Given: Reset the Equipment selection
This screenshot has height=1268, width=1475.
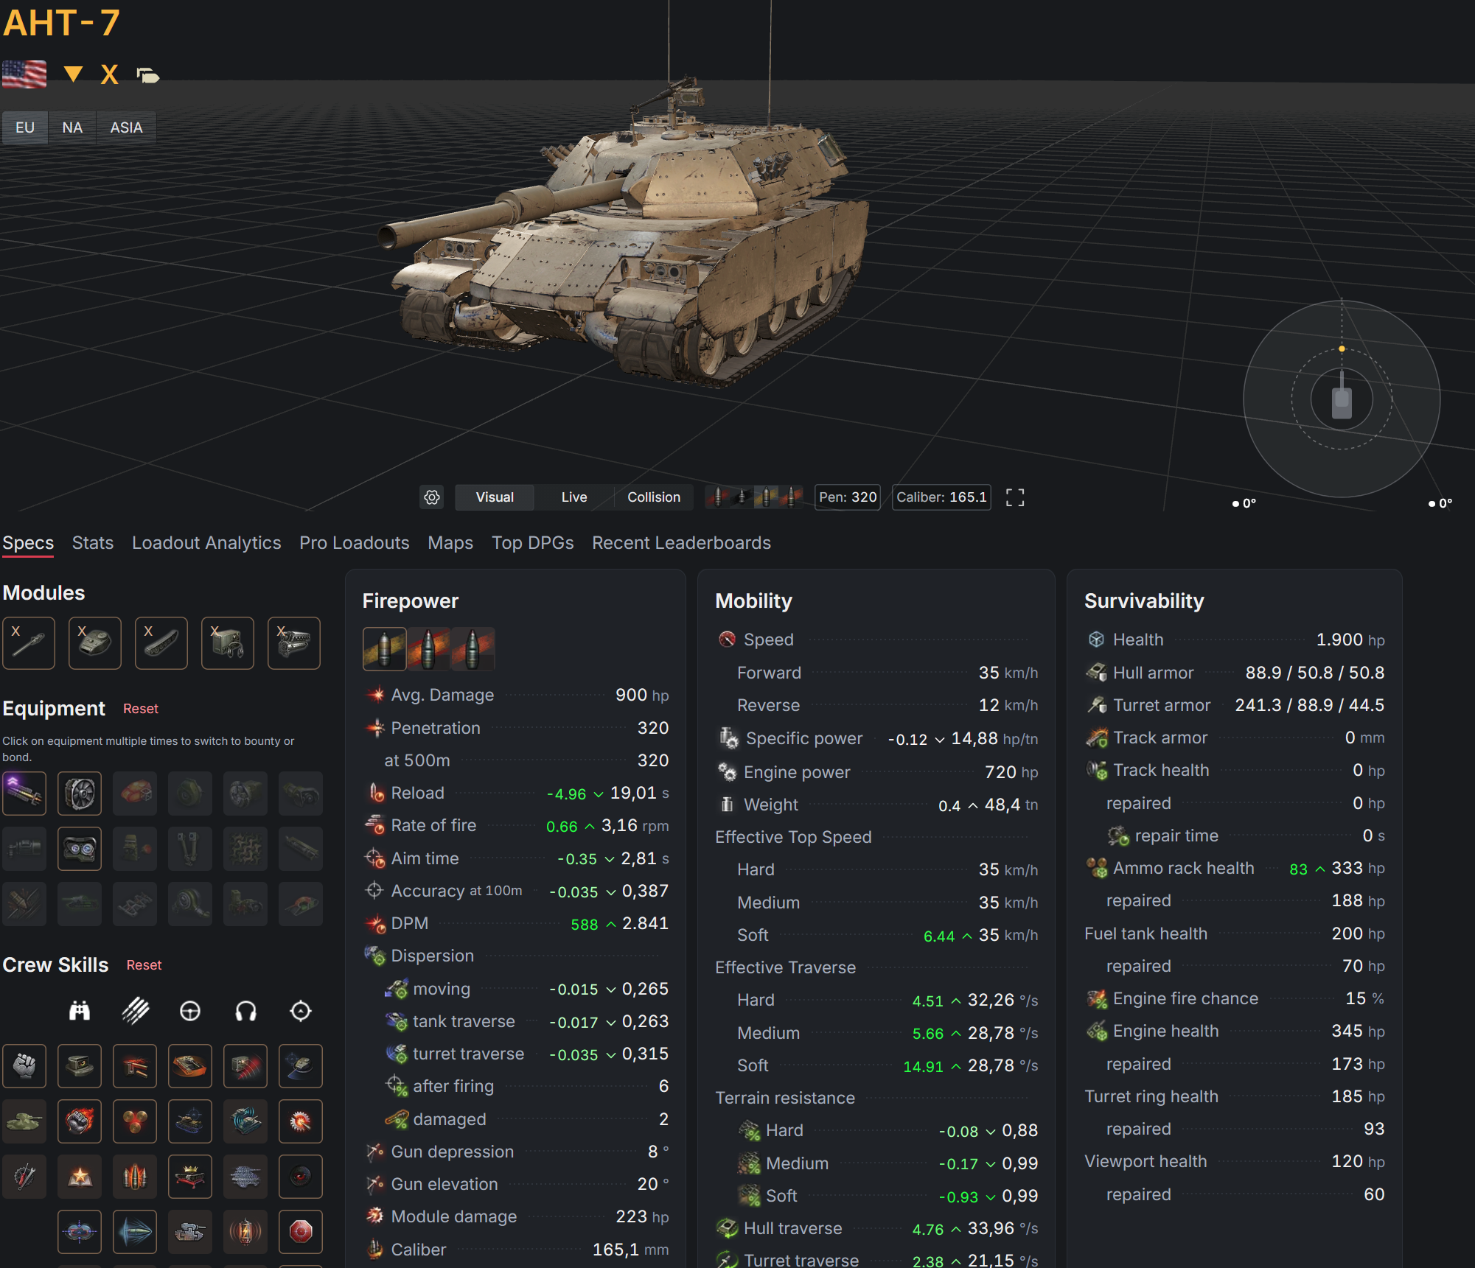Looking at the screenshot, I should pos(141,709).
